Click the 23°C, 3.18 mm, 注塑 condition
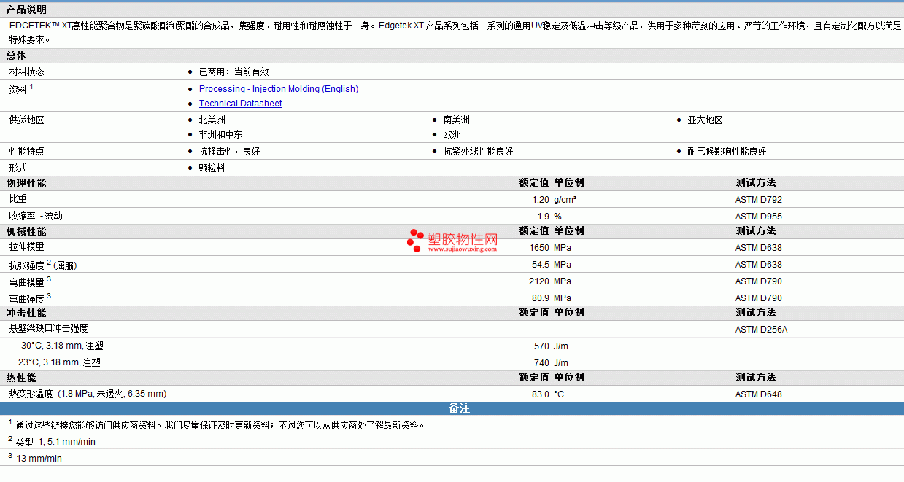The height and width of the screenshot is (482, 904). click(60, 362)
